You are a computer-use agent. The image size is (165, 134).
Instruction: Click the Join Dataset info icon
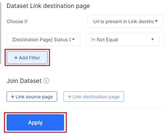point(46,81)
